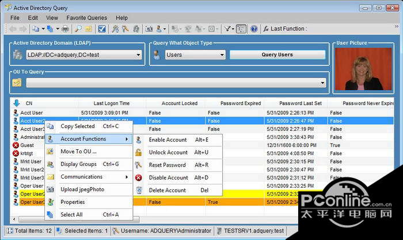Expand Communications submenu arrow
The image size is (403, 240).
point(127,177)
